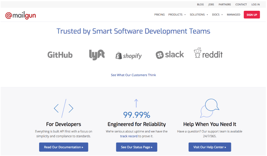Image resolution: width=267 pixels, height=156 pixels.
Task: Expand the Docs dropdown
Action: (217, 14)
